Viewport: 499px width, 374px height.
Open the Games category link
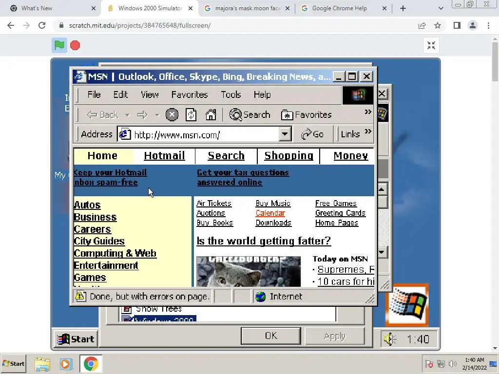point(90,277)
